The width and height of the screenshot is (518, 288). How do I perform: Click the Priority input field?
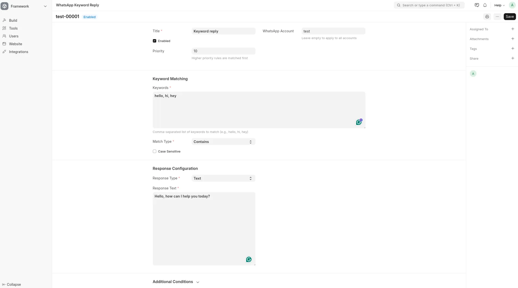click(223, 51)
